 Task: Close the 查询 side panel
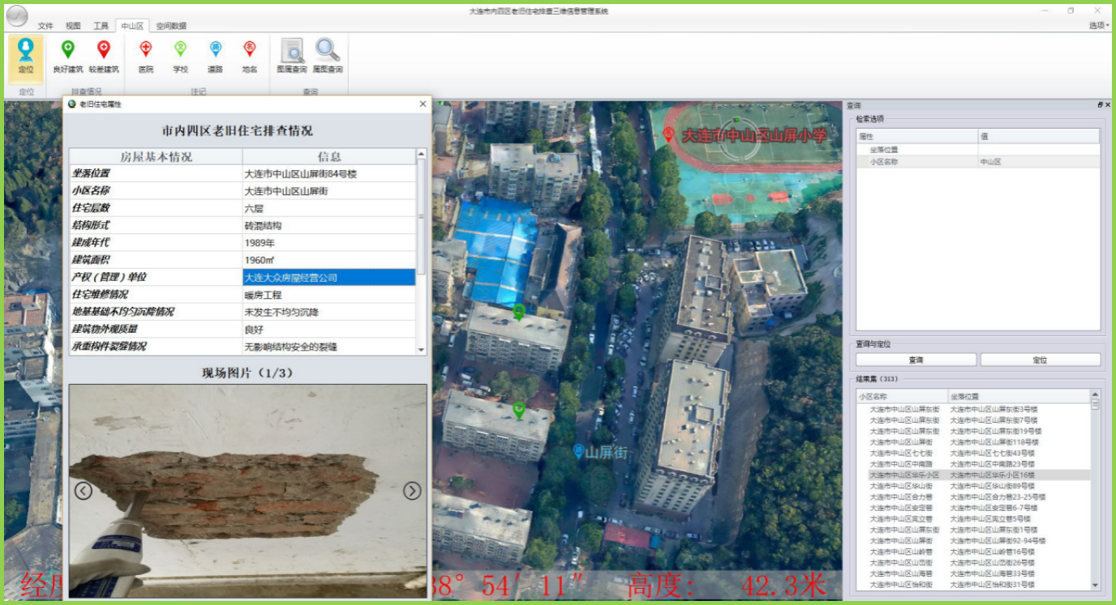tap(1109, 105)
